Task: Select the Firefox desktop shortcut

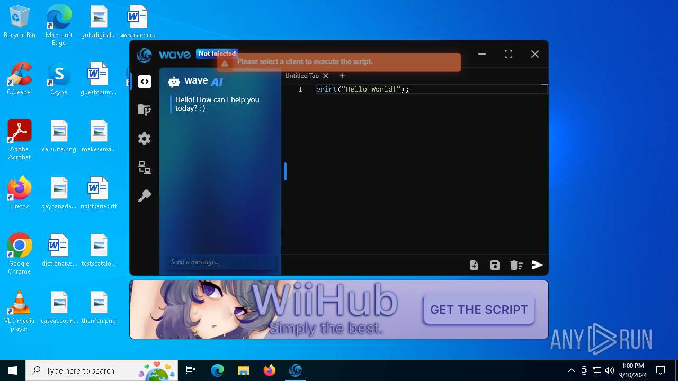Action: tap(20, 193)
